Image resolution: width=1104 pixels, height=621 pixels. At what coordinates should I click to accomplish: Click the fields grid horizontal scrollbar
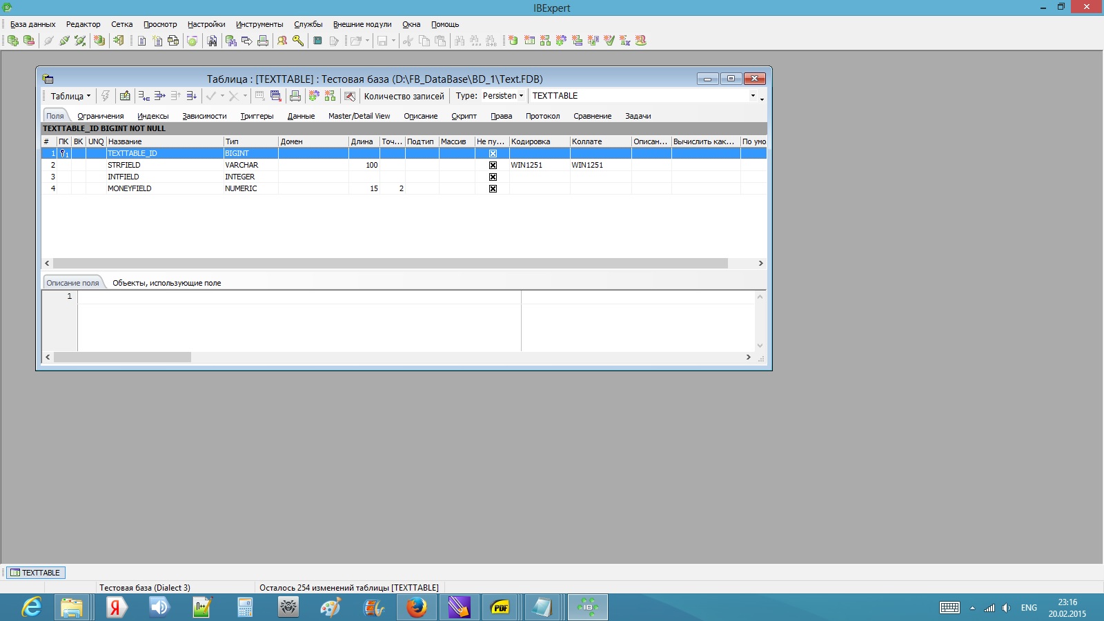point(390,264)
